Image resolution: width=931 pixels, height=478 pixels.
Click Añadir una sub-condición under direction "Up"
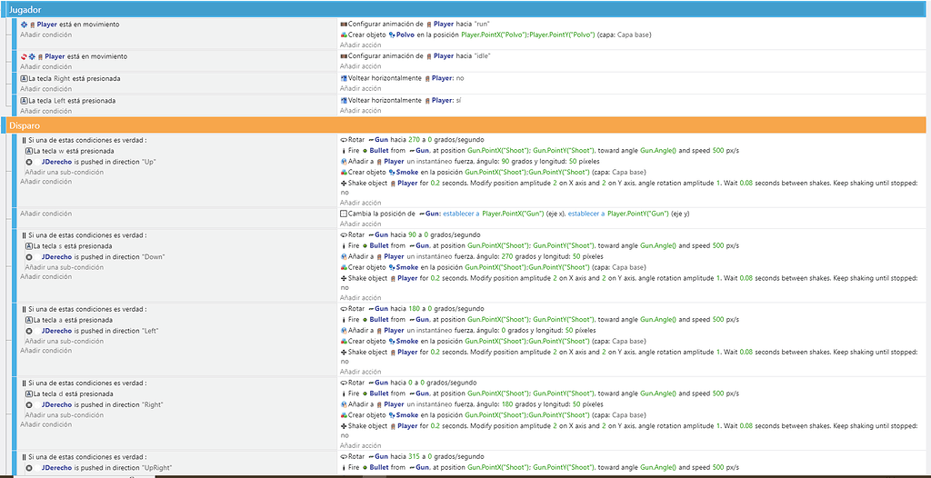(x=64, y=172)
